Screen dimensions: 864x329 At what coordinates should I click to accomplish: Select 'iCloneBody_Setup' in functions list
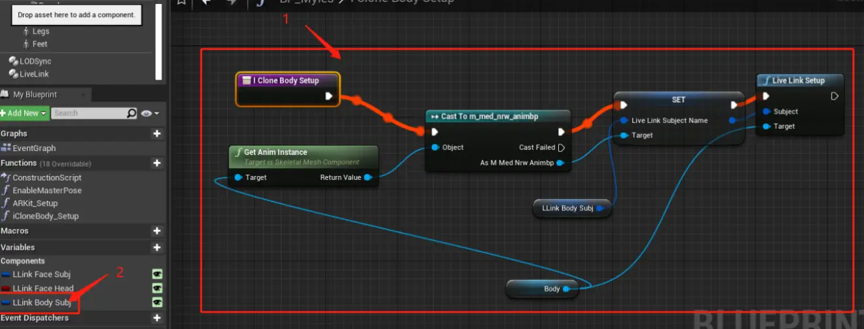(x=46, y=216)
